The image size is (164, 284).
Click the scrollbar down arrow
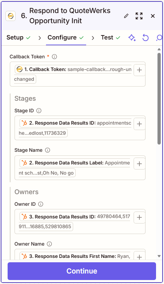[x=159, y=256]
